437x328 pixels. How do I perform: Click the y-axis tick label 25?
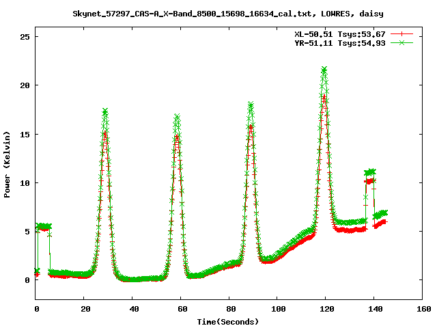(x=25, y=36)
